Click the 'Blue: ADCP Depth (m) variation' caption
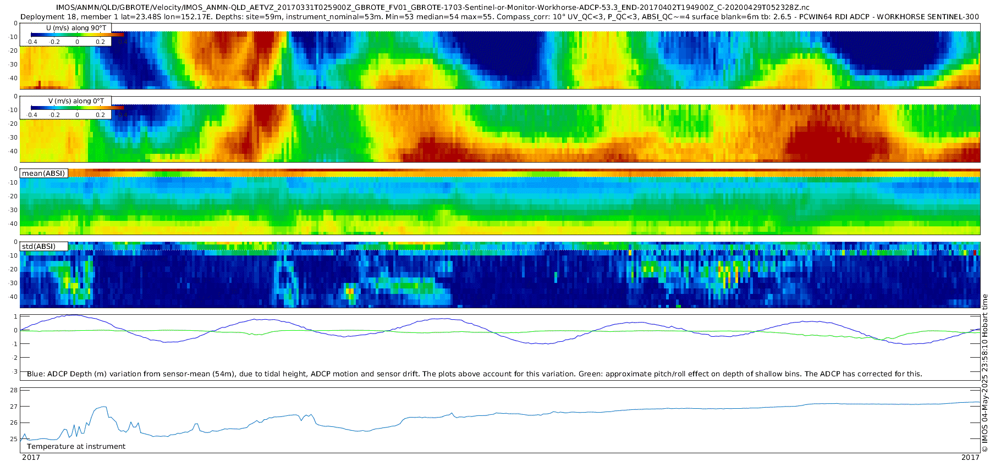The width and height of the screenshot is (990, 467). [x=474, y=374]
